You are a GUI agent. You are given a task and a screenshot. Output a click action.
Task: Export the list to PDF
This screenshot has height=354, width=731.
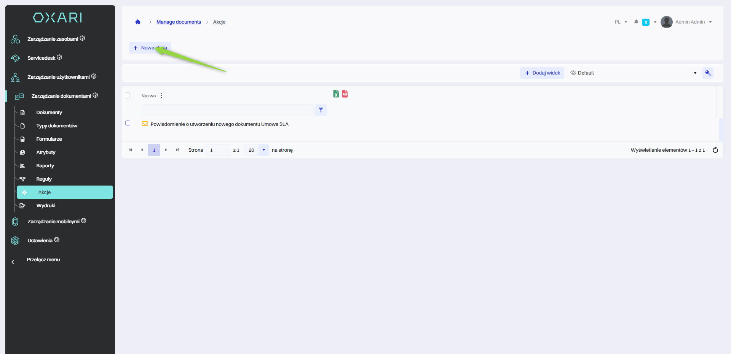(345, 94)
